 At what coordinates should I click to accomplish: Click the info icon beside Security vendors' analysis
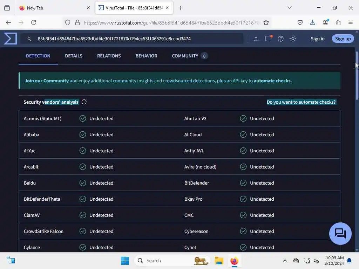point(84,102)
